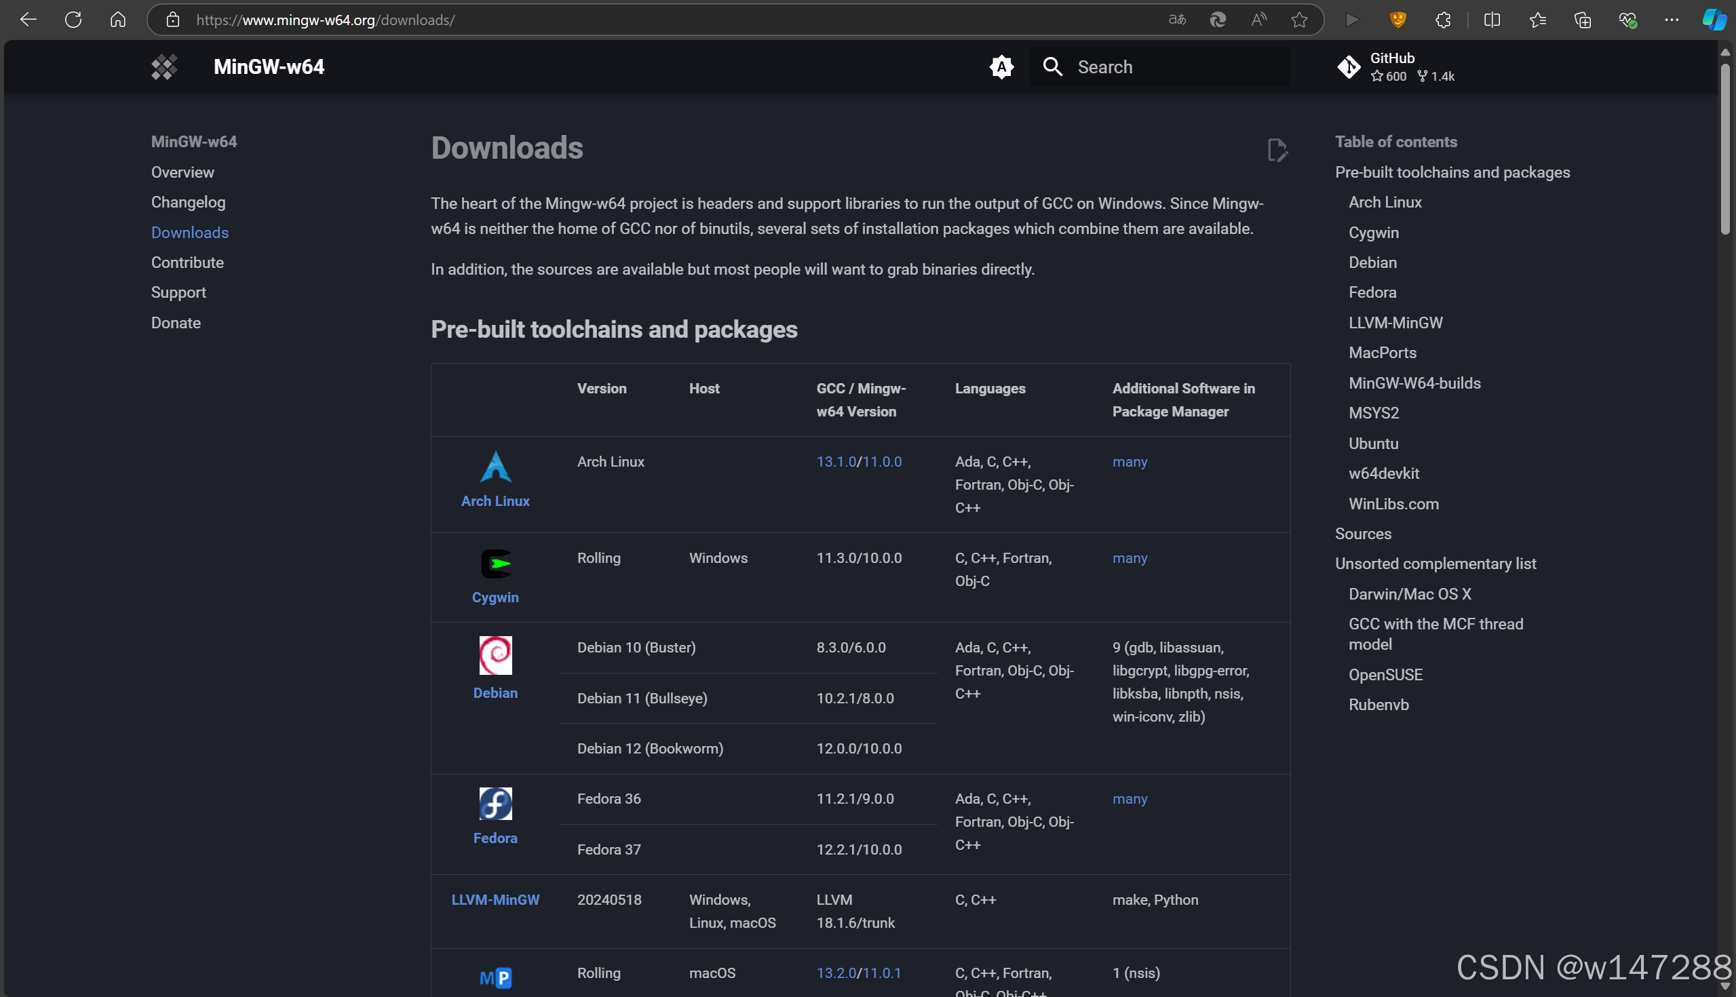Screen dimensions: 1736x997
Task: Click the Fedora logo icon
Action: (495, 803)
